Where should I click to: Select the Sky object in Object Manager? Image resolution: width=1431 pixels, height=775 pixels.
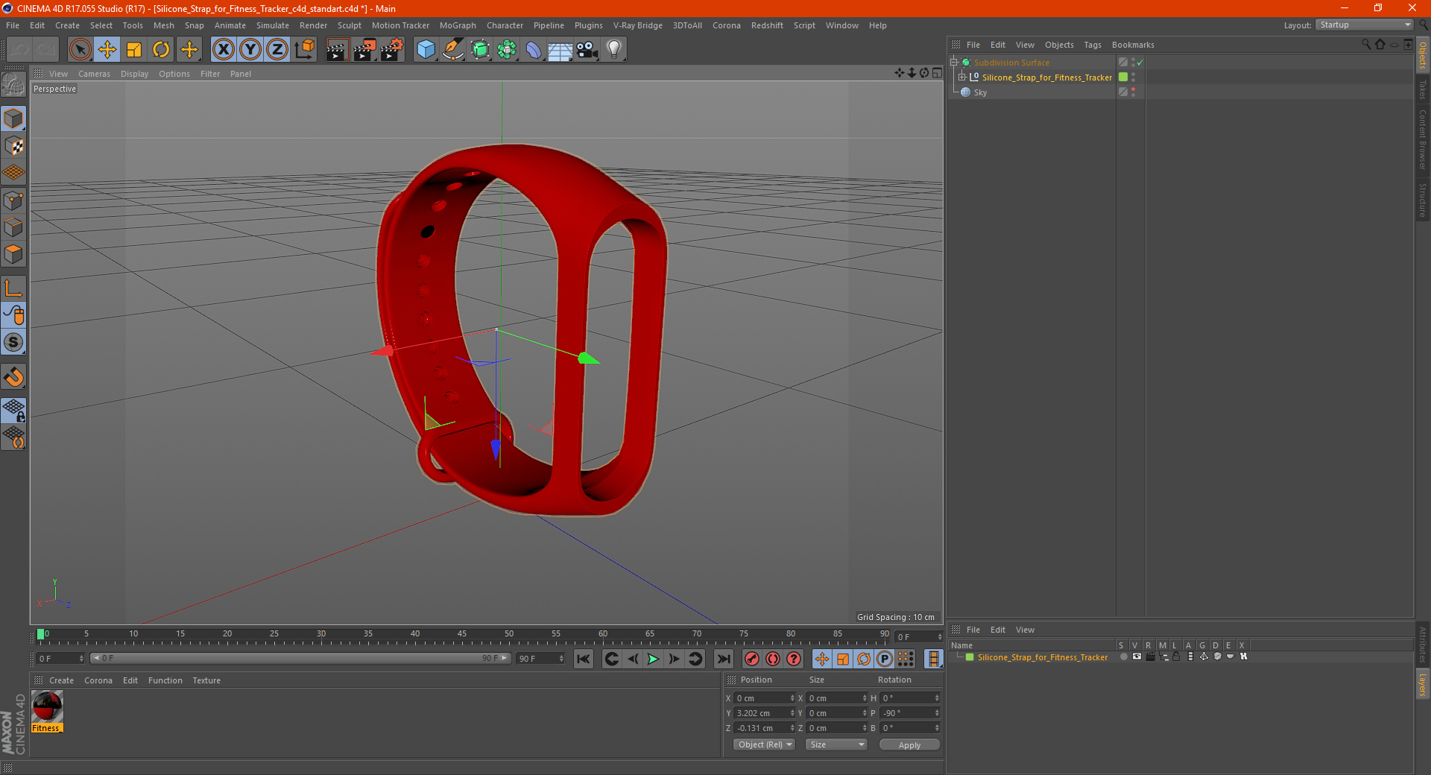tap(980, 92)
